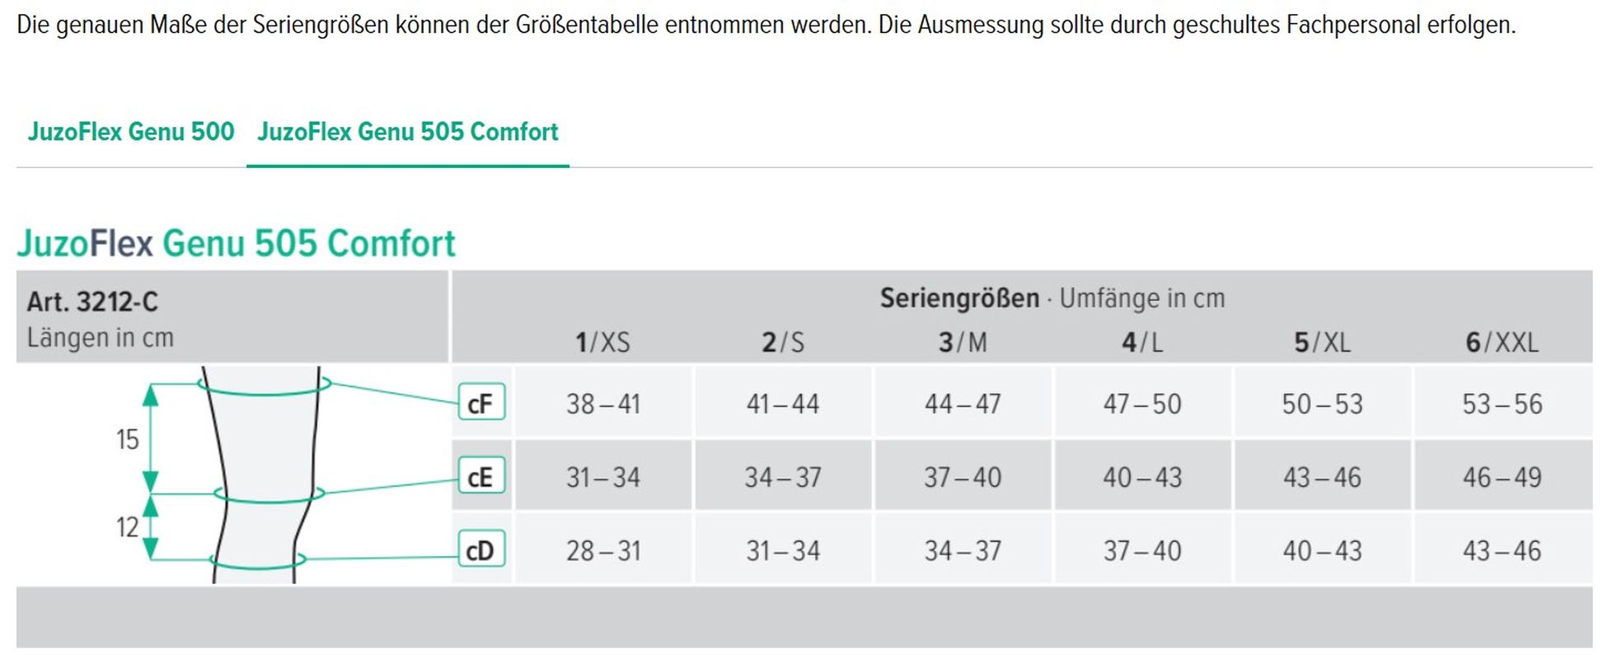
Task: Click the 6/XXL size column header
Action: coord(1502,342)
